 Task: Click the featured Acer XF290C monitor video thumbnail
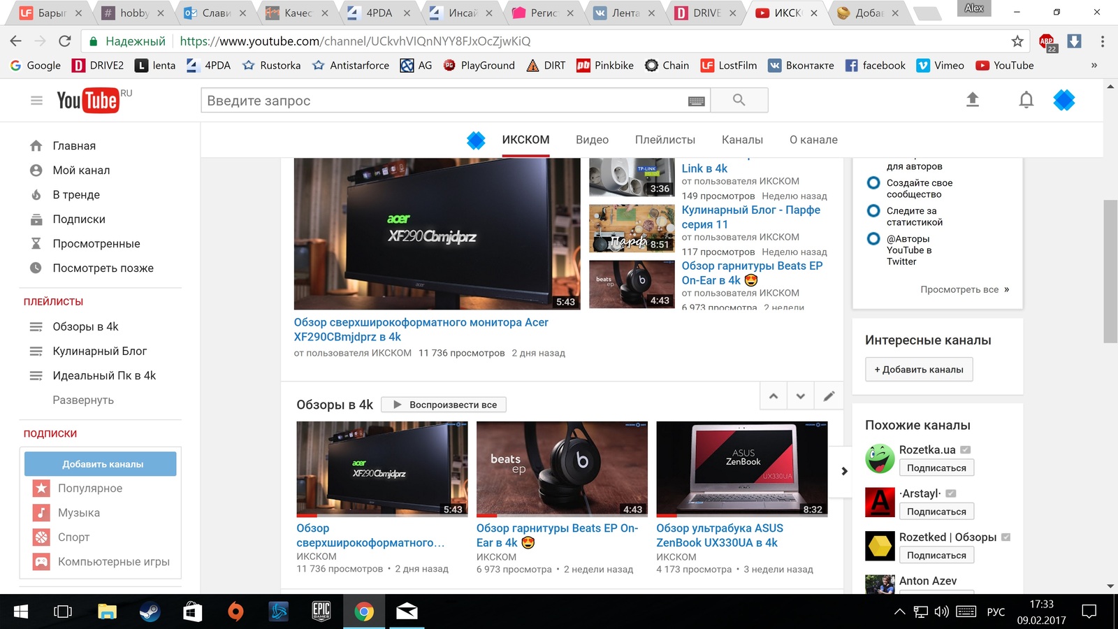tap(437, 233)
